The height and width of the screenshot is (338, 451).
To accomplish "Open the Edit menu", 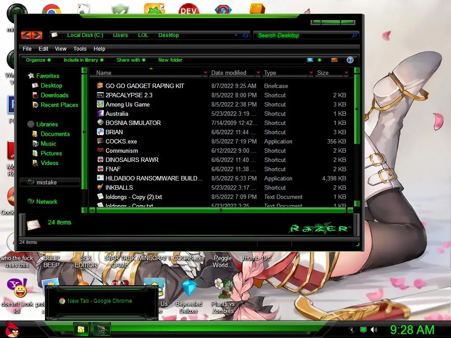I will tap(44, 48).
